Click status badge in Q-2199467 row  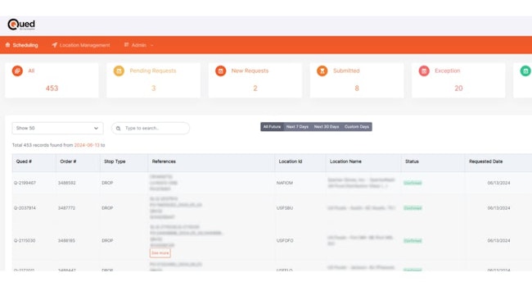tap(413, 183)
